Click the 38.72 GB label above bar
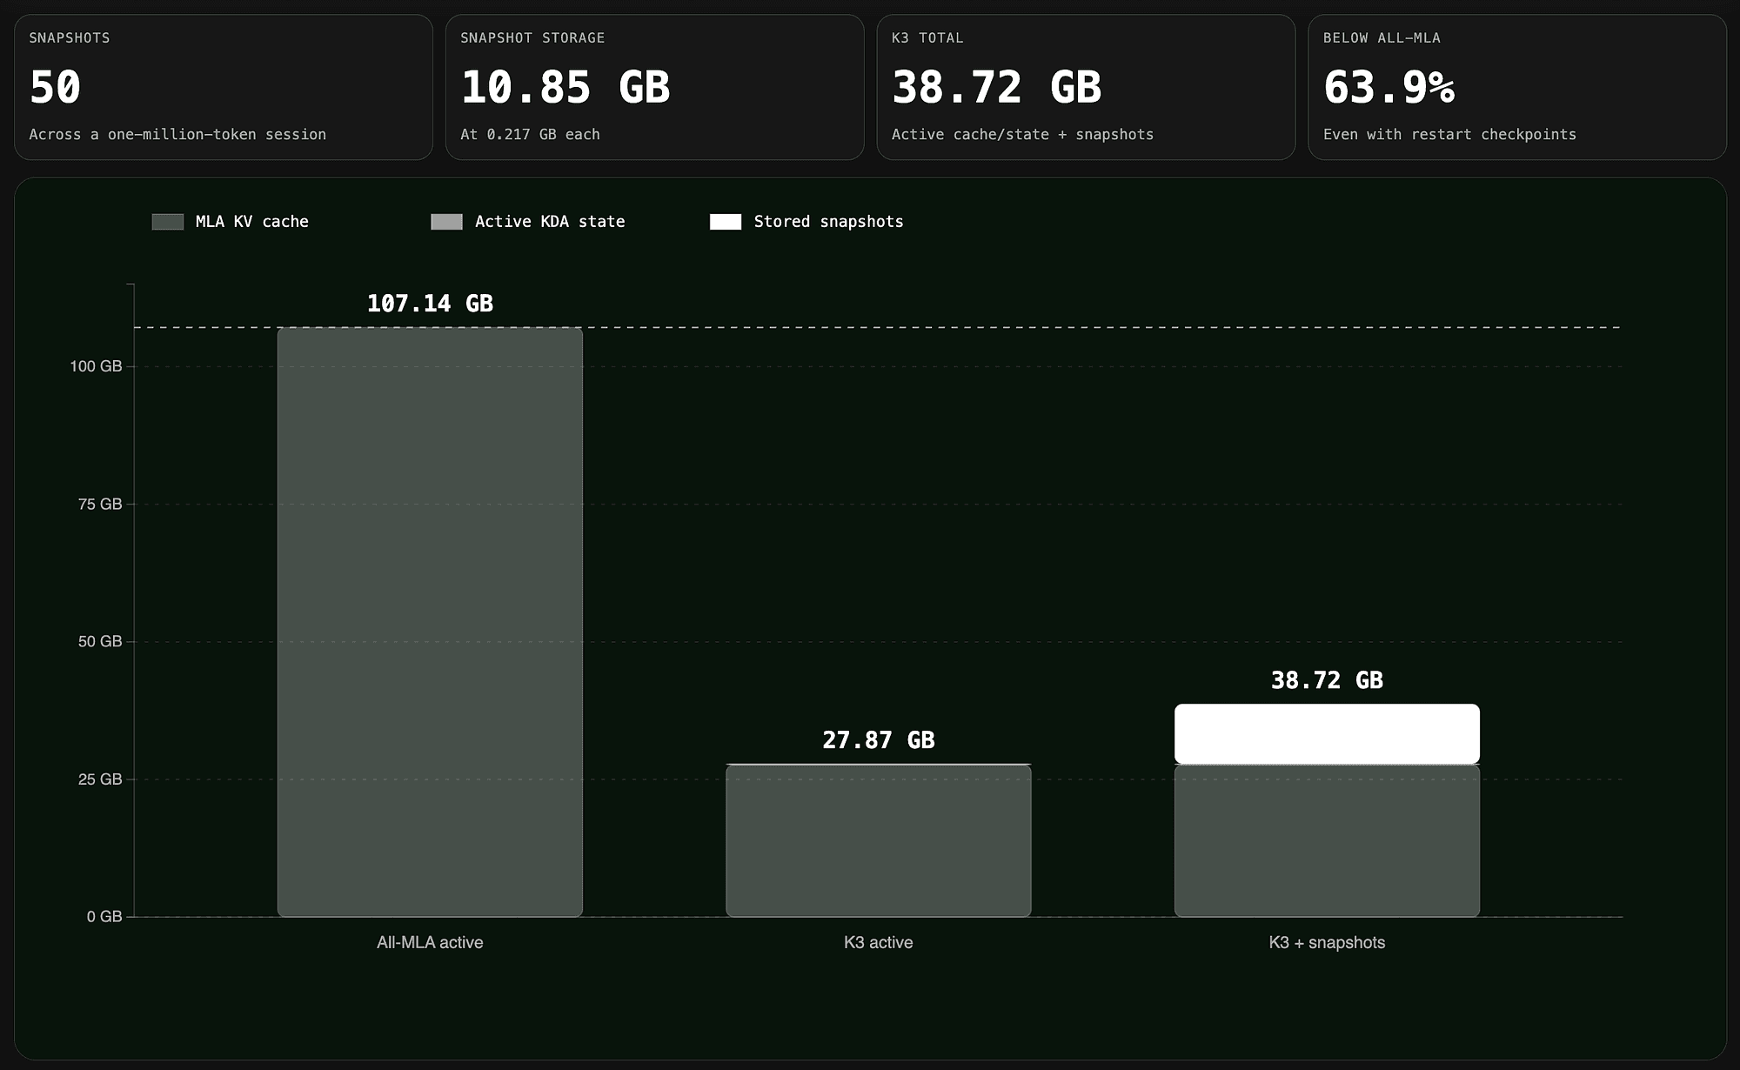This screenshot has height=1070, width=1740. pyautogui.click(x=1327, y=680)
